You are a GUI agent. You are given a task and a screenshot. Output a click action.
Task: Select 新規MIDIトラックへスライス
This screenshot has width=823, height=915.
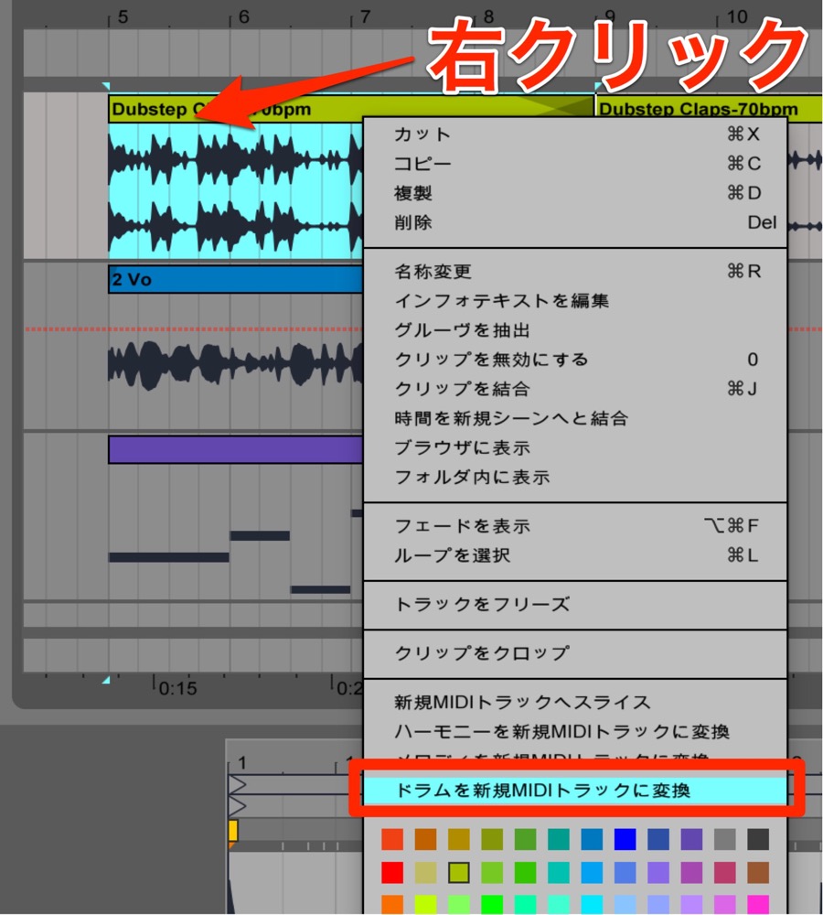[575, 702]
